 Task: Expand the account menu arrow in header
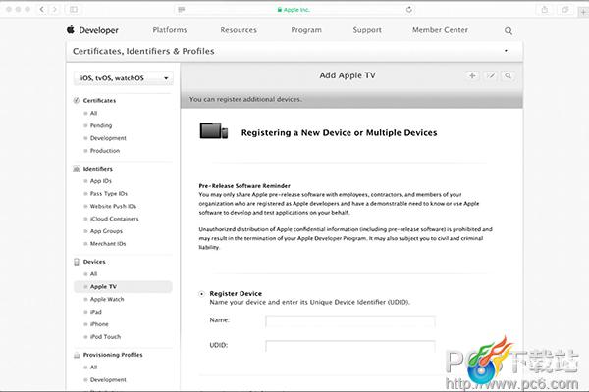pyautogui.click(x=506, y=51)
